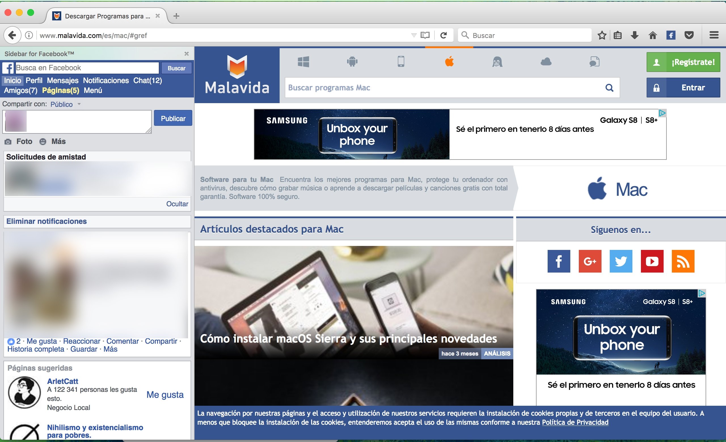Go to the browser home page
726x442 pixels.
tap(653, 35)
